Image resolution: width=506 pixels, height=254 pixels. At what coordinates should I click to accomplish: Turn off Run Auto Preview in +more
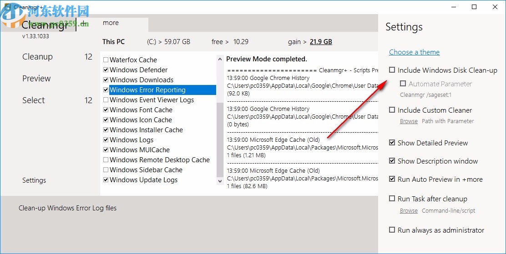[392, 179]
